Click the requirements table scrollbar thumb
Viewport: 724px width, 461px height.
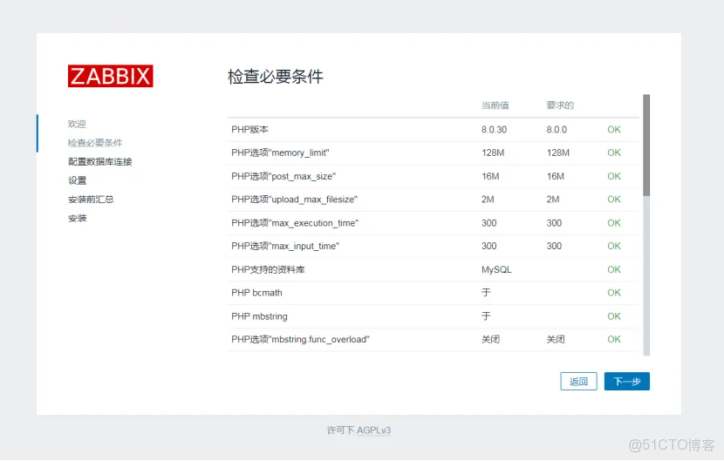tap(646, 145)
